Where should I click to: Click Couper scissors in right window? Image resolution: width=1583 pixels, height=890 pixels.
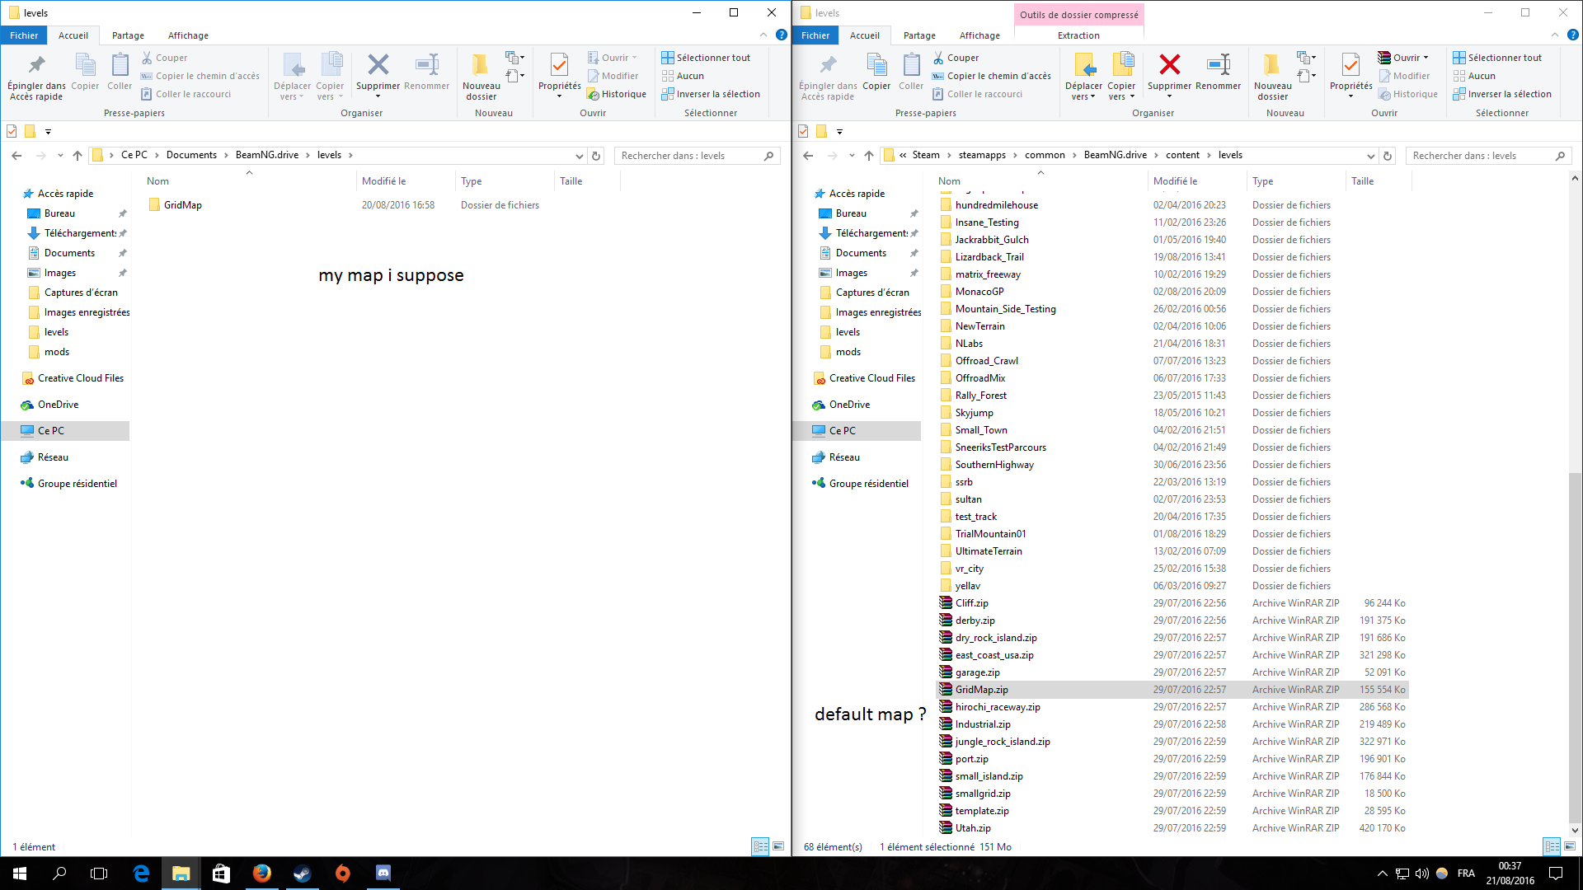pyautogui.click(x=938, y=58)
